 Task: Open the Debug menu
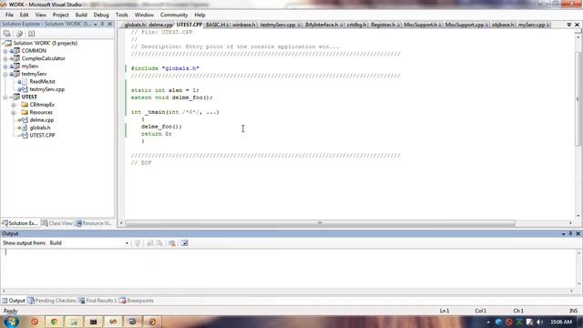[x=101, y=15]
